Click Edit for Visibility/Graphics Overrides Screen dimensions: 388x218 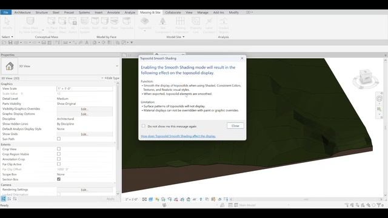click(85, 109)
